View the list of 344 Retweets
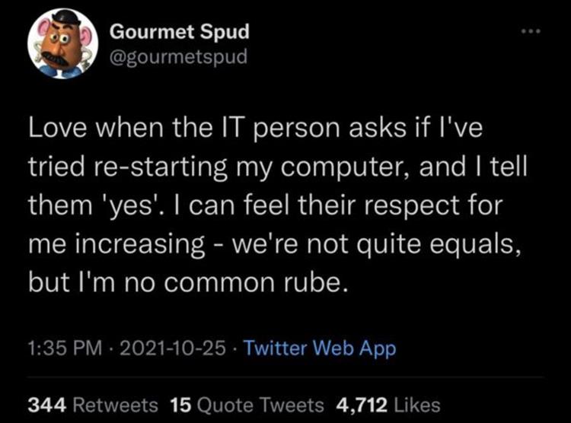Image resolution: width=571 pixels, height=423 pixels. point(93,404)
